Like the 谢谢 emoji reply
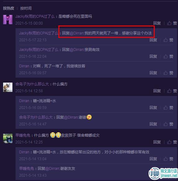Screen dimensions: 178x181 168,124
